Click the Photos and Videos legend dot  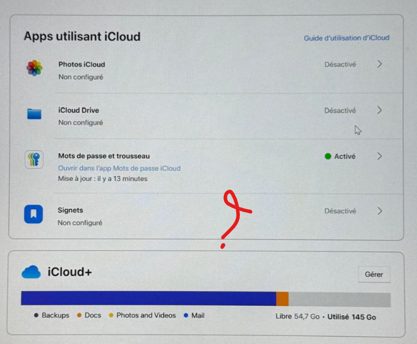coord(111,316)
